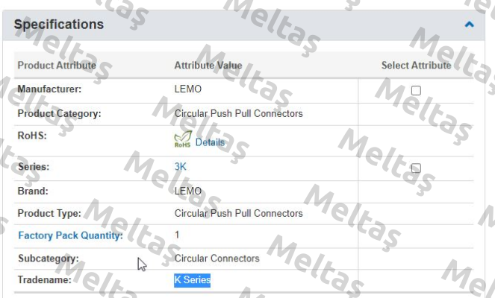Viewport: 495px width, 298px height.
Task: Click the Specifications header title
Action: pyautogui.click(x=59, y=25)
